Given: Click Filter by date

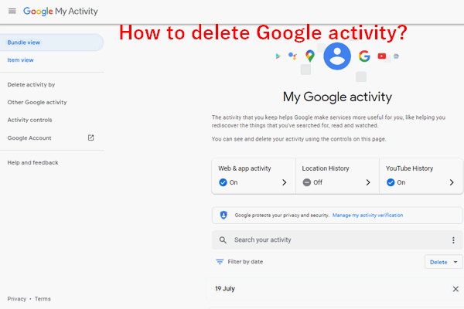Looking at the screenshot, I should click(x=245, y=262).
